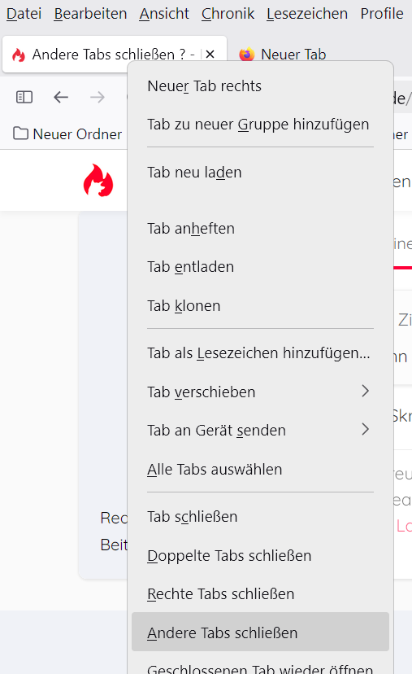This screenshot has height=674, width=412.
Task: Go back with the left arrow
Action: [61, 97]
